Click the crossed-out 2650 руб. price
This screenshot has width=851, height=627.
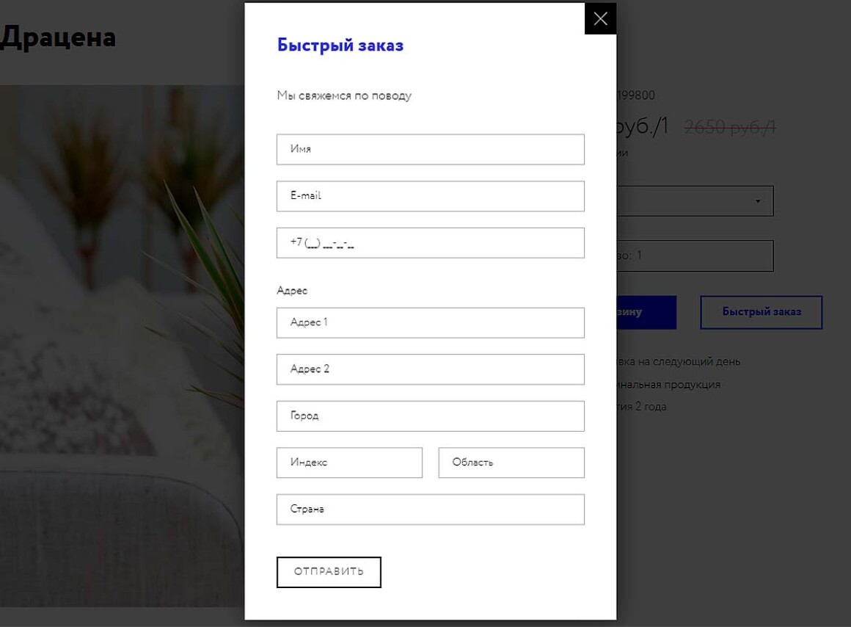pos(730,127)
